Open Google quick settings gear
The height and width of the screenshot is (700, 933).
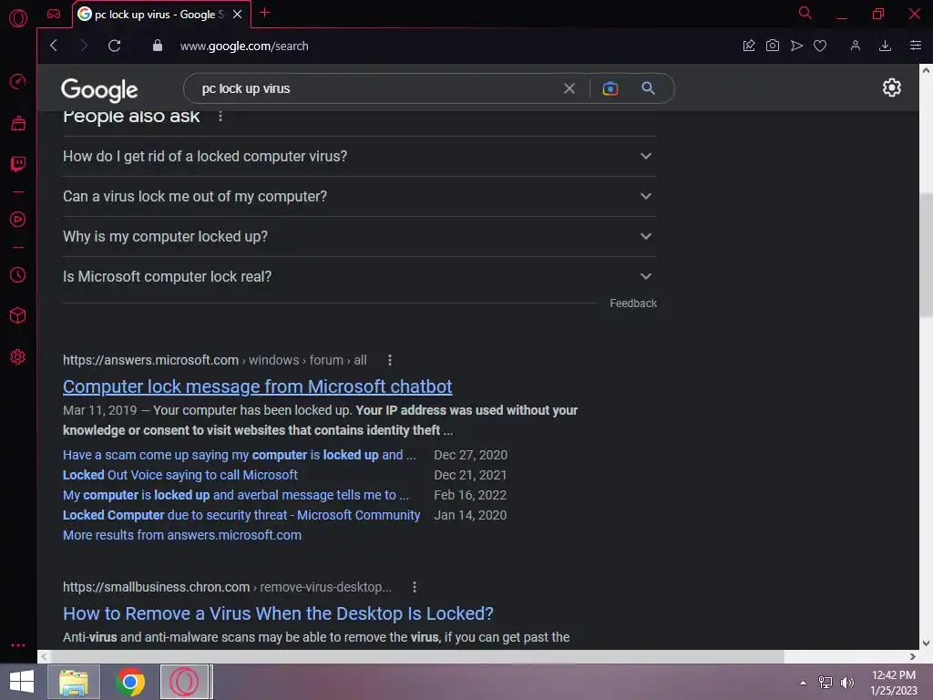pos(891,88)
